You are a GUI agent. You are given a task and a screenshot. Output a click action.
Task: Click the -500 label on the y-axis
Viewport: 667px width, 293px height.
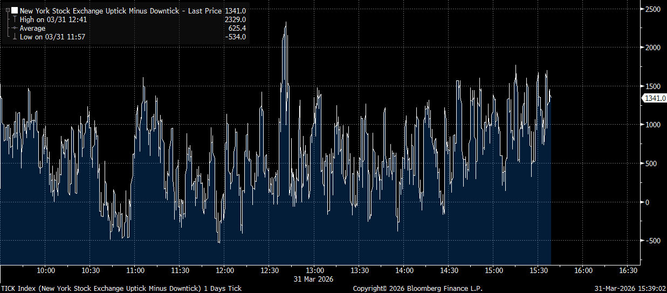click(652, 241)
